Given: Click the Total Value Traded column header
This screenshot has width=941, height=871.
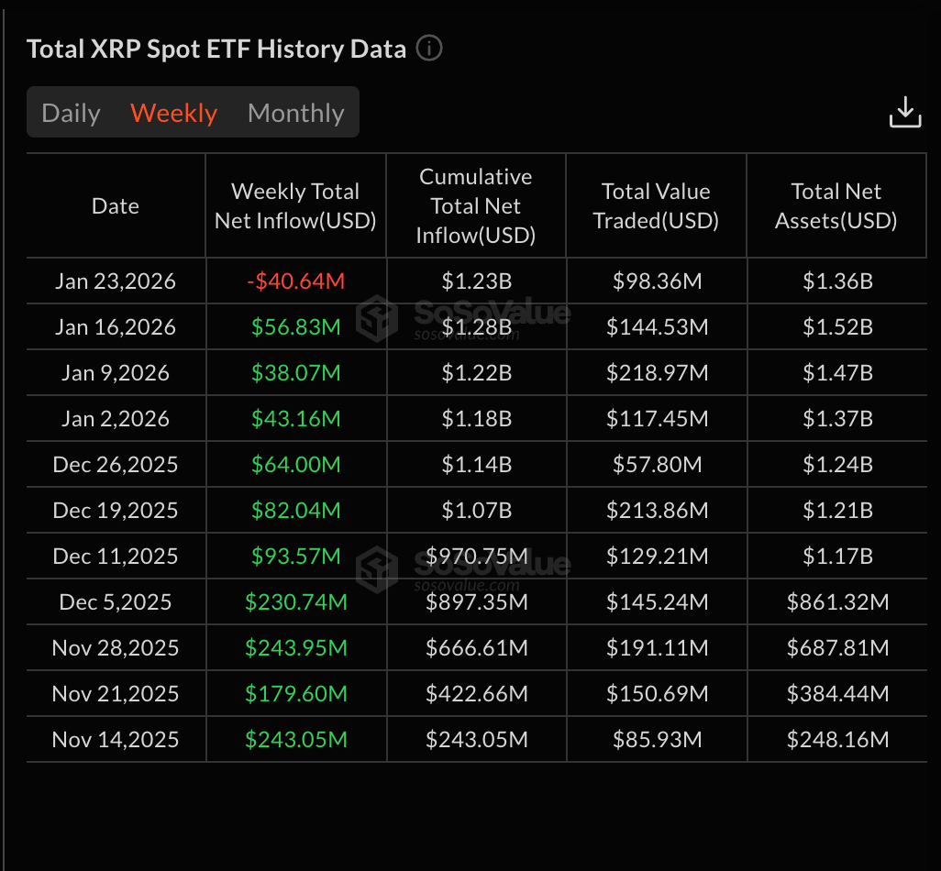Looking at the screenshot, I should coord(656,205).
